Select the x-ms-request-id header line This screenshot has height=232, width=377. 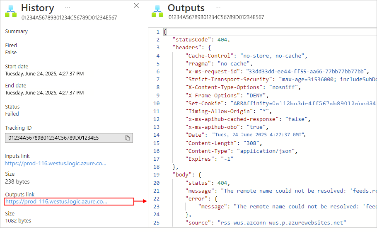pyautogui.click(x=277, y=71)
